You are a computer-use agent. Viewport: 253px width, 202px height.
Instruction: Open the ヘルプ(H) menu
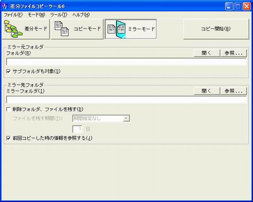pos(81,15)
